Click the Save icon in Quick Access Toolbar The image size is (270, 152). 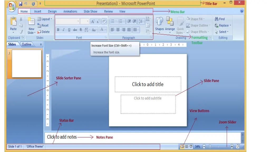[21, 4]
